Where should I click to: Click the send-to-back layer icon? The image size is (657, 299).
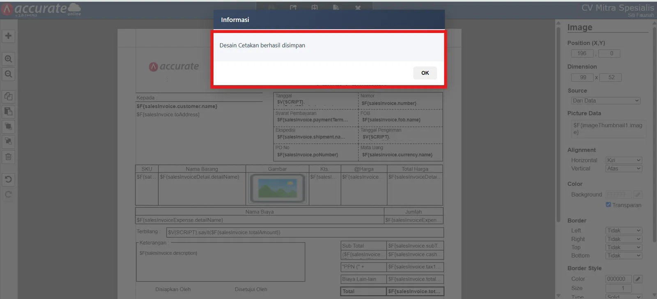coord(8,141)
